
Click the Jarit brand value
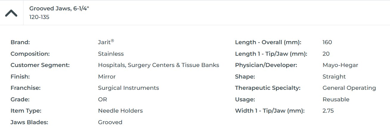105,42
